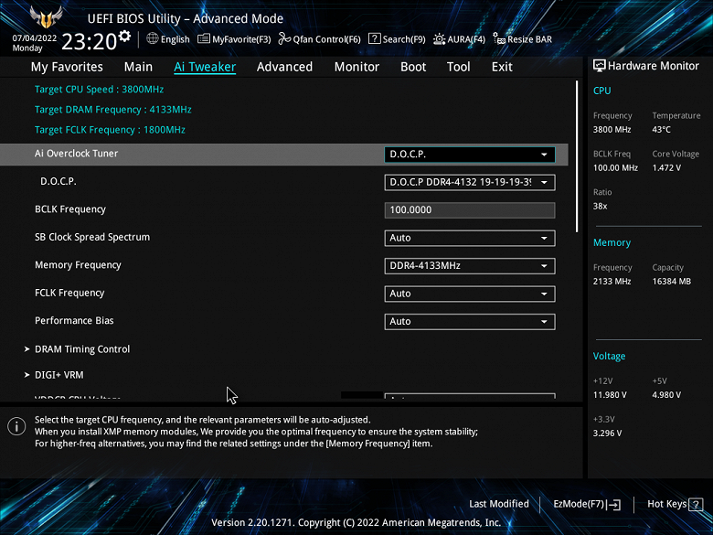Switch to the Main tab

point(138,67)
